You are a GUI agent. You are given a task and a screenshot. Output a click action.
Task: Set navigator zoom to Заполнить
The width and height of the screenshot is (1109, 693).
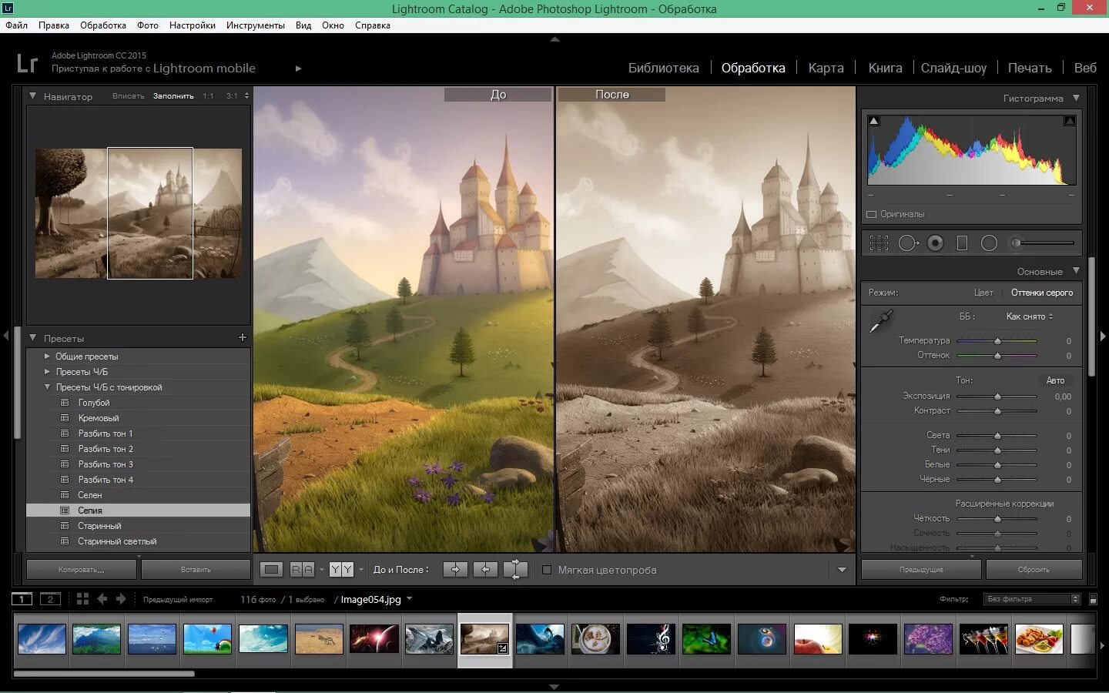coord(173,96)
